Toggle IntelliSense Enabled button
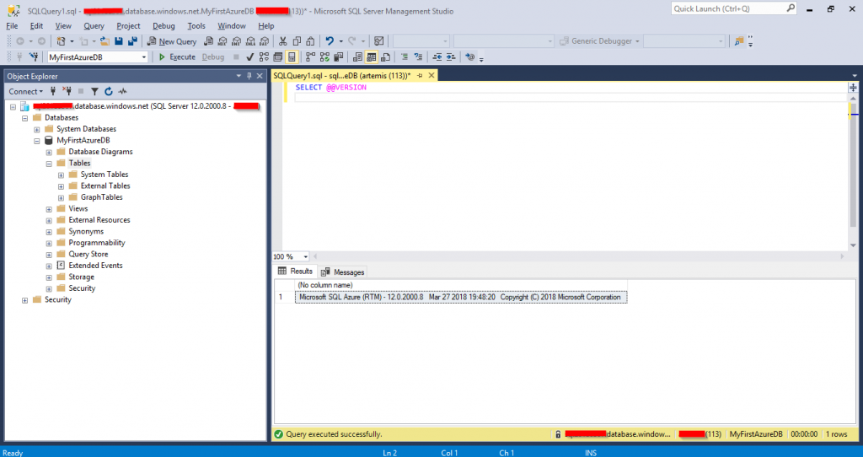Screen dimensions: 863x457 click(x=292, y=56)
